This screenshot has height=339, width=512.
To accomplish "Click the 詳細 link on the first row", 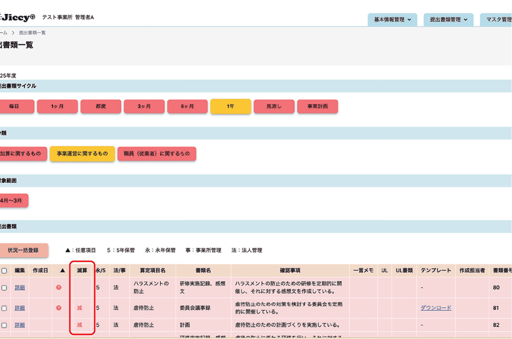I will tap(20, 287).
